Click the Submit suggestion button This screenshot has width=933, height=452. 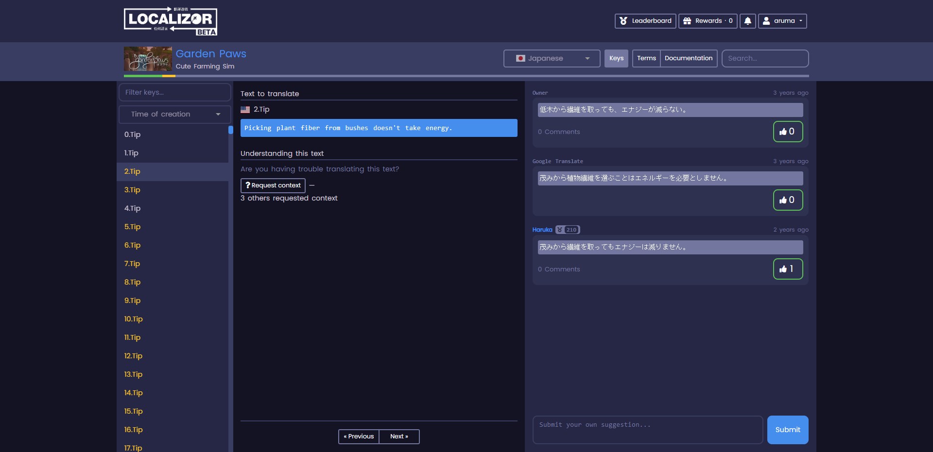point(787,430)
